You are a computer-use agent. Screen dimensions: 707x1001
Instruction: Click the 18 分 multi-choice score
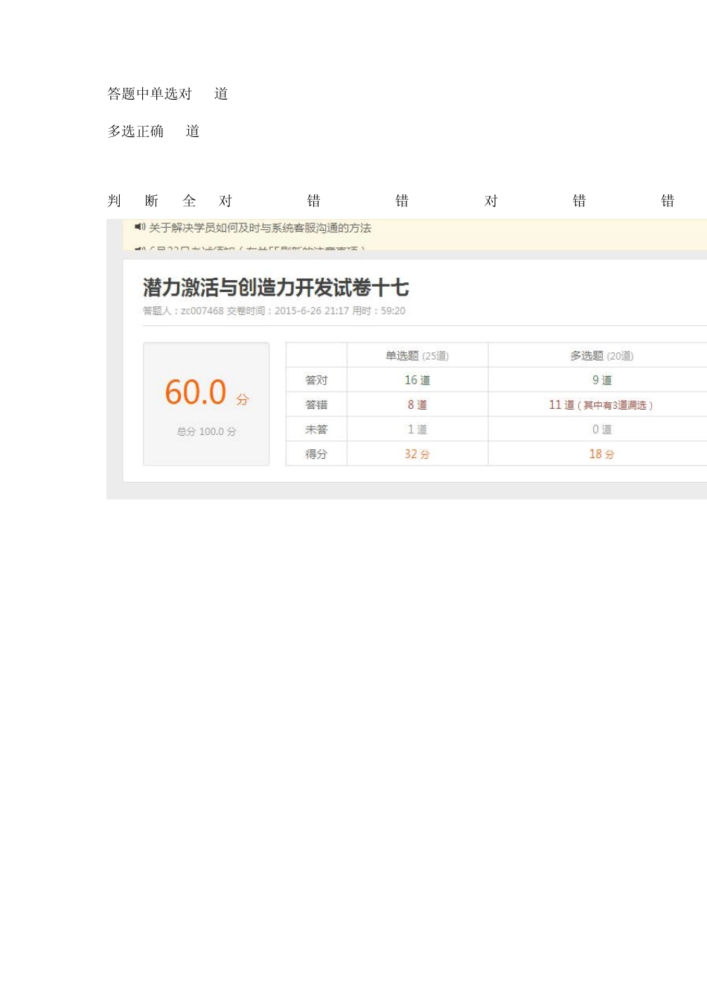[x=601, y=454]
